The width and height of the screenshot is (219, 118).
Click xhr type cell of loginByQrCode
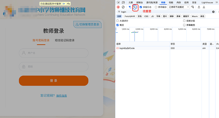(x=205, y=48)
